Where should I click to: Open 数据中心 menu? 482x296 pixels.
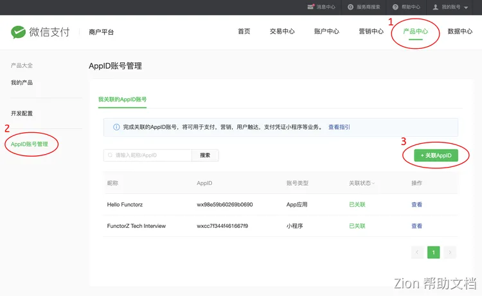(x=460, y=31)
